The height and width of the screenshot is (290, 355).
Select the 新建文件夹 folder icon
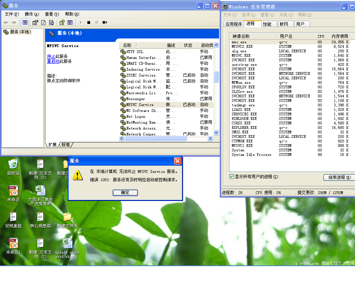(67, 220)
